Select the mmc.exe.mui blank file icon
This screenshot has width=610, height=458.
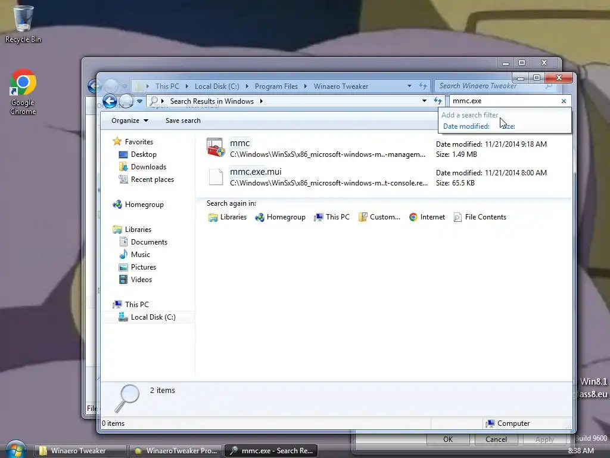tap(216, 177)
